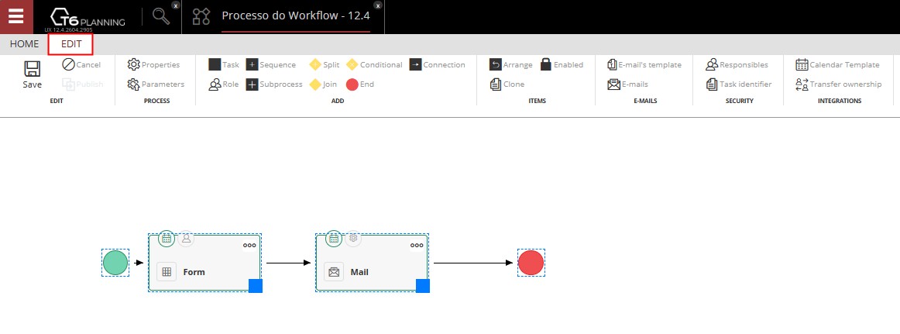Image resolution: width=900 pixels, height=334 pixels.
Task: Save the workflow process
Action: (33, 75)
